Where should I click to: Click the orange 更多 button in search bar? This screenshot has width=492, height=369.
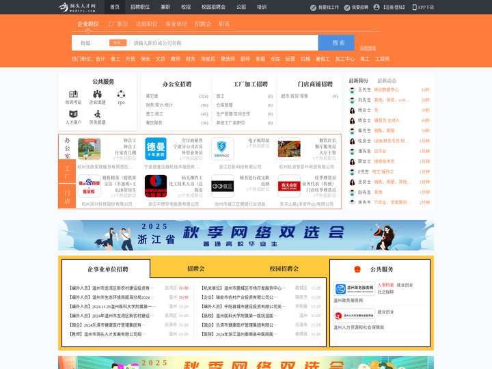[x=118, y=42]
